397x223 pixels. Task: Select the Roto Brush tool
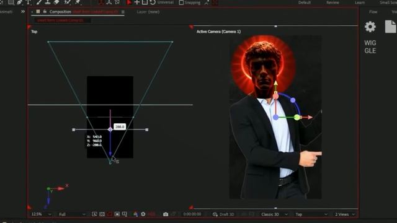[x=68, y=2]
